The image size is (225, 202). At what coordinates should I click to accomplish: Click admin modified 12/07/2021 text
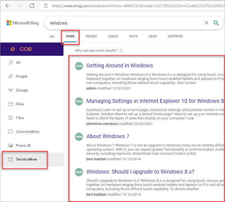(x=109, y=88)
